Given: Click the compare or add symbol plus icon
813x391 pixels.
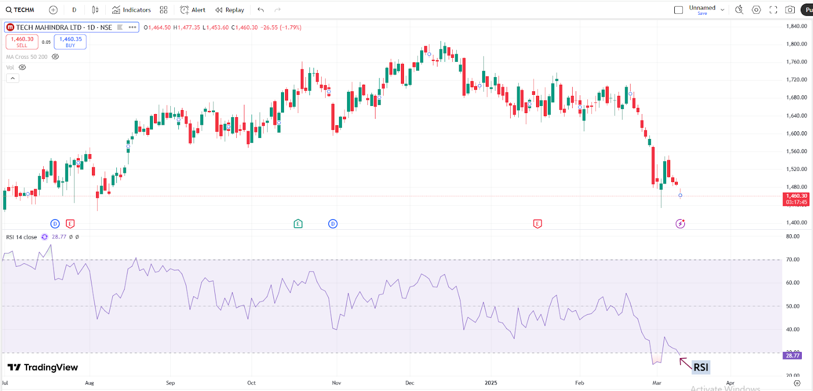Looking at the screenshot, I should (53, 10).
